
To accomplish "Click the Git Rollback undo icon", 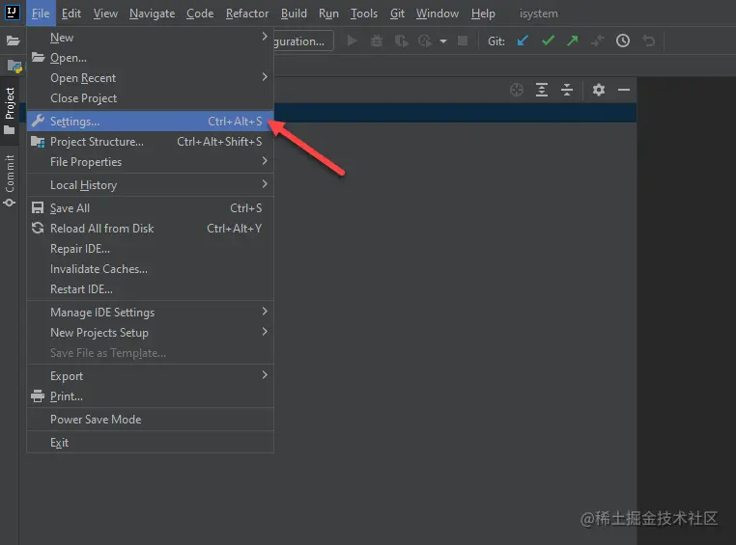I will [x=649, y=41].
